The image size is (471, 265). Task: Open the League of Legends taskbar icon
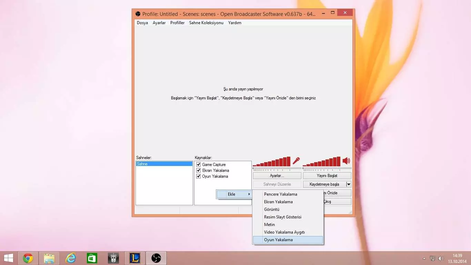pos(135,258)
